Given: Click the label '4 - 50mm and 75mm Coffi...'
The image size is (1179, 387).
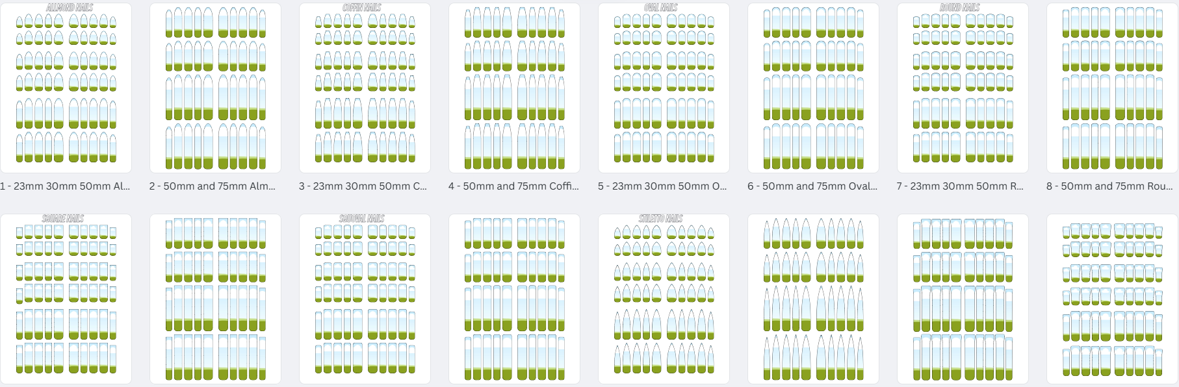Looking at the screenshot, I should pos(513,186).
